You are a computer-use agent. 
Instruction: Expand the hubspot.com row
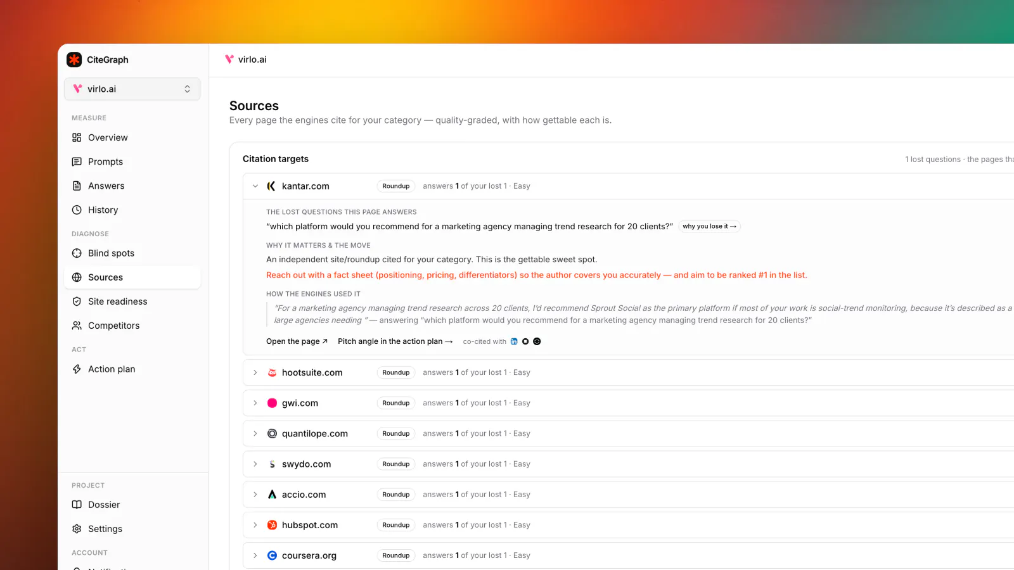[x=255, y=525]
